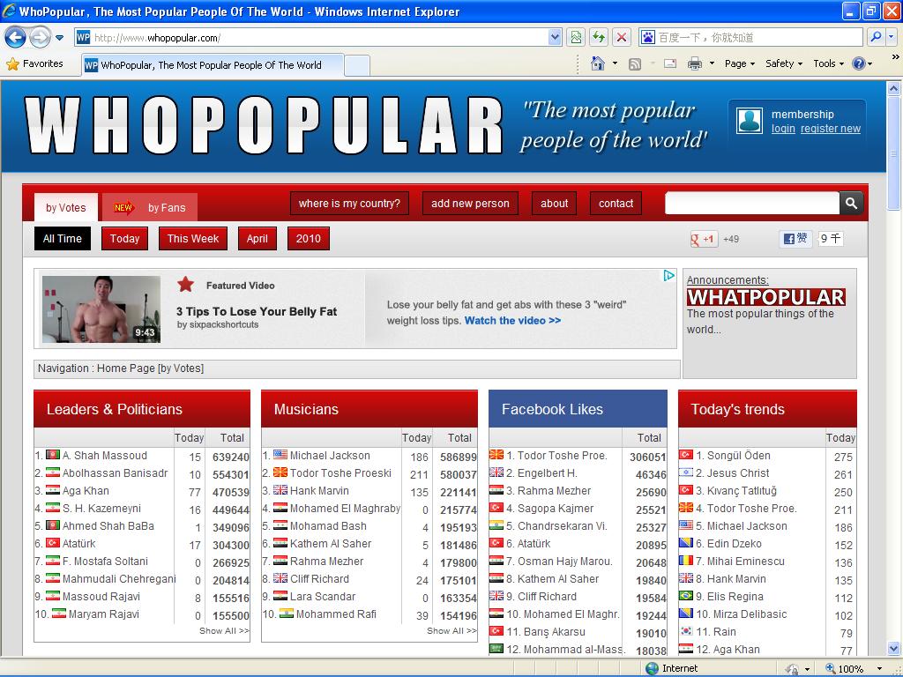Screen dimensions: 903x677
Task: Switch to the 'by Fans' tab
Action: tap(151, 208)
